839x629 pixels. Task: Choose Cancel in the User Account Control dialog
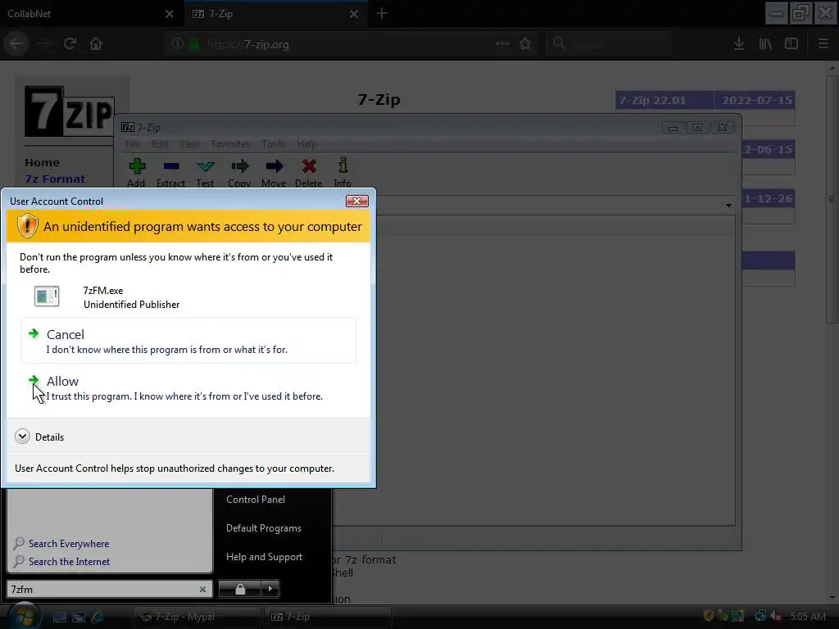click(x=188, y=341)
